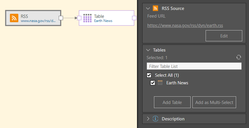The image size is (249, 128).
Task: Click the Table grid icon on the Table node
Action: click(x=87, y=18)
